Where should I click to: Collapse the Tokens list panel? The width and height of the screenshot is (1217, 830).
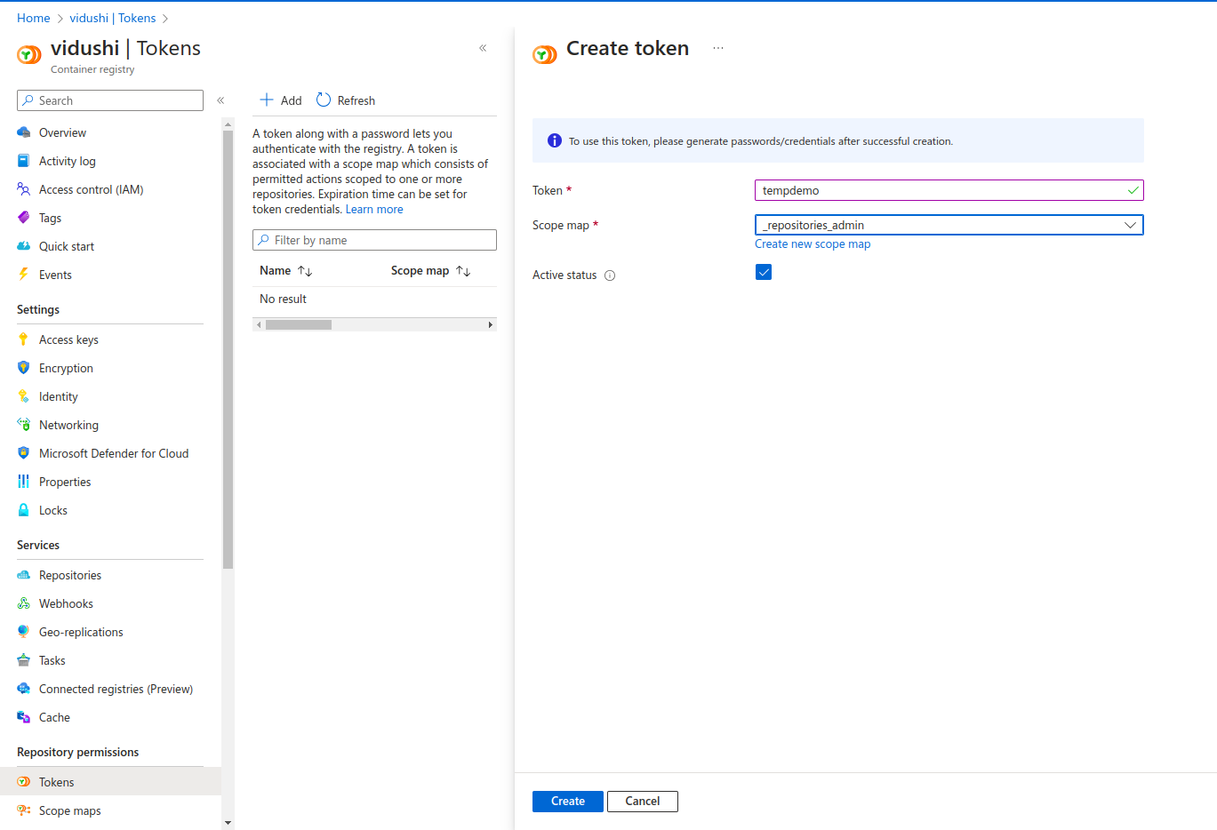[483, 48]
